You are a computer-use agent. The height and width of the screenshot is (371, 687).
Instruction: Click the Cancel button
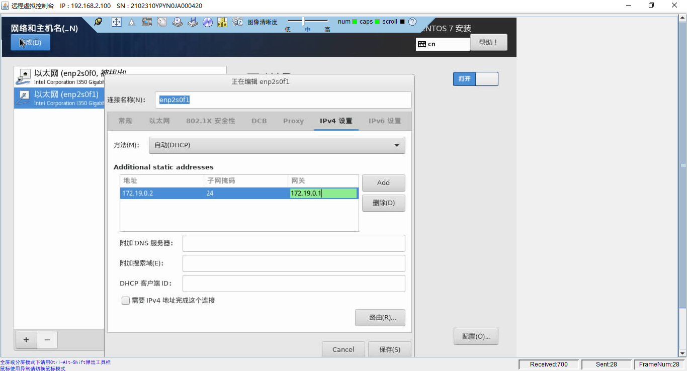[343, 349]
